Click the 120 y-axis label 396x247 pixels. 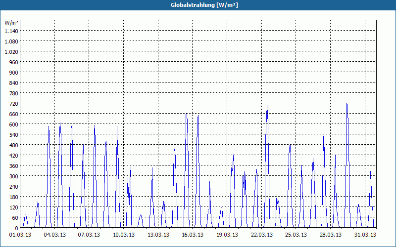[x=14, y=207]
